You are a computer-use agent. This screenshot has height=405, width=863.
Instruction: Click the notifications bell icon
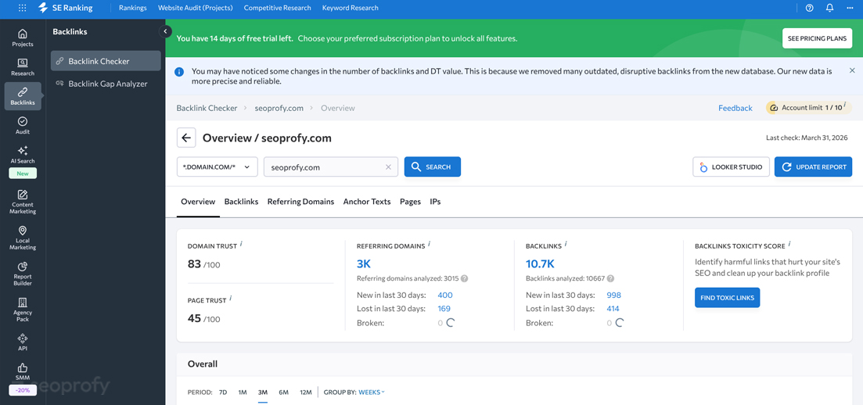pos(829,8)
